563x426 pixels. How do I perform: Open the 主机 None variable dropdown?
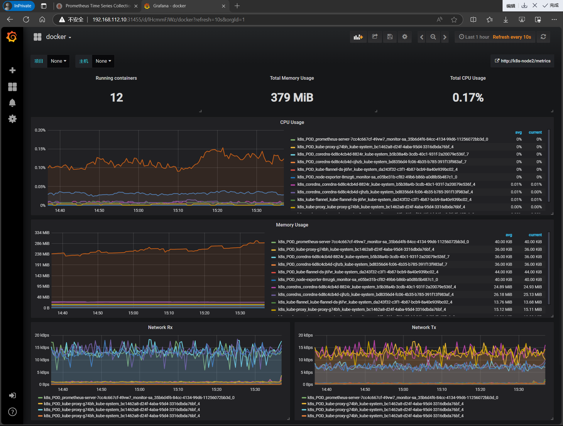click(x=103, y=61)
